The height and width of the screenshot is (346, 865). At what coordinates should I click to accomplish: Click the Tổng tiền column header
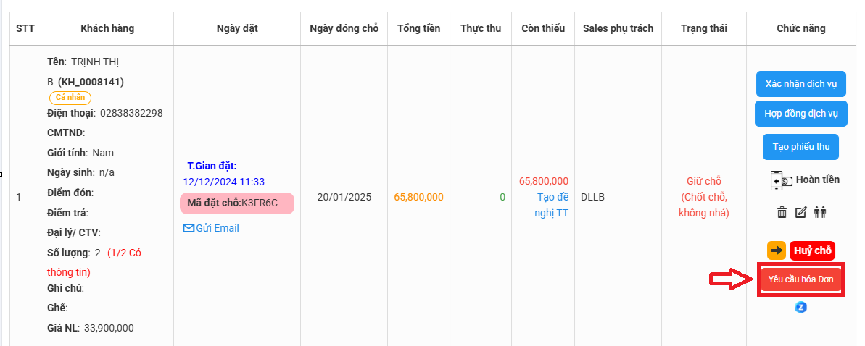[x=418, y=29]
